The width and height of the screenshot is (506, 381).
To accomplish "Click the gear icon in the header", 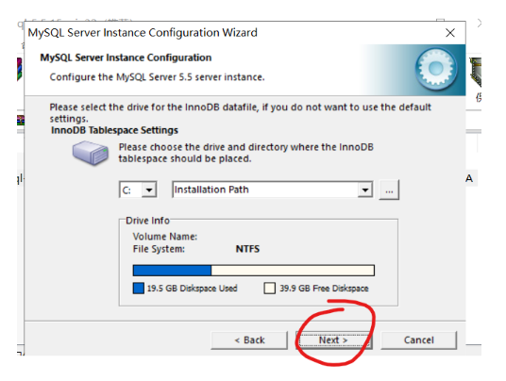I will (436, 69).
